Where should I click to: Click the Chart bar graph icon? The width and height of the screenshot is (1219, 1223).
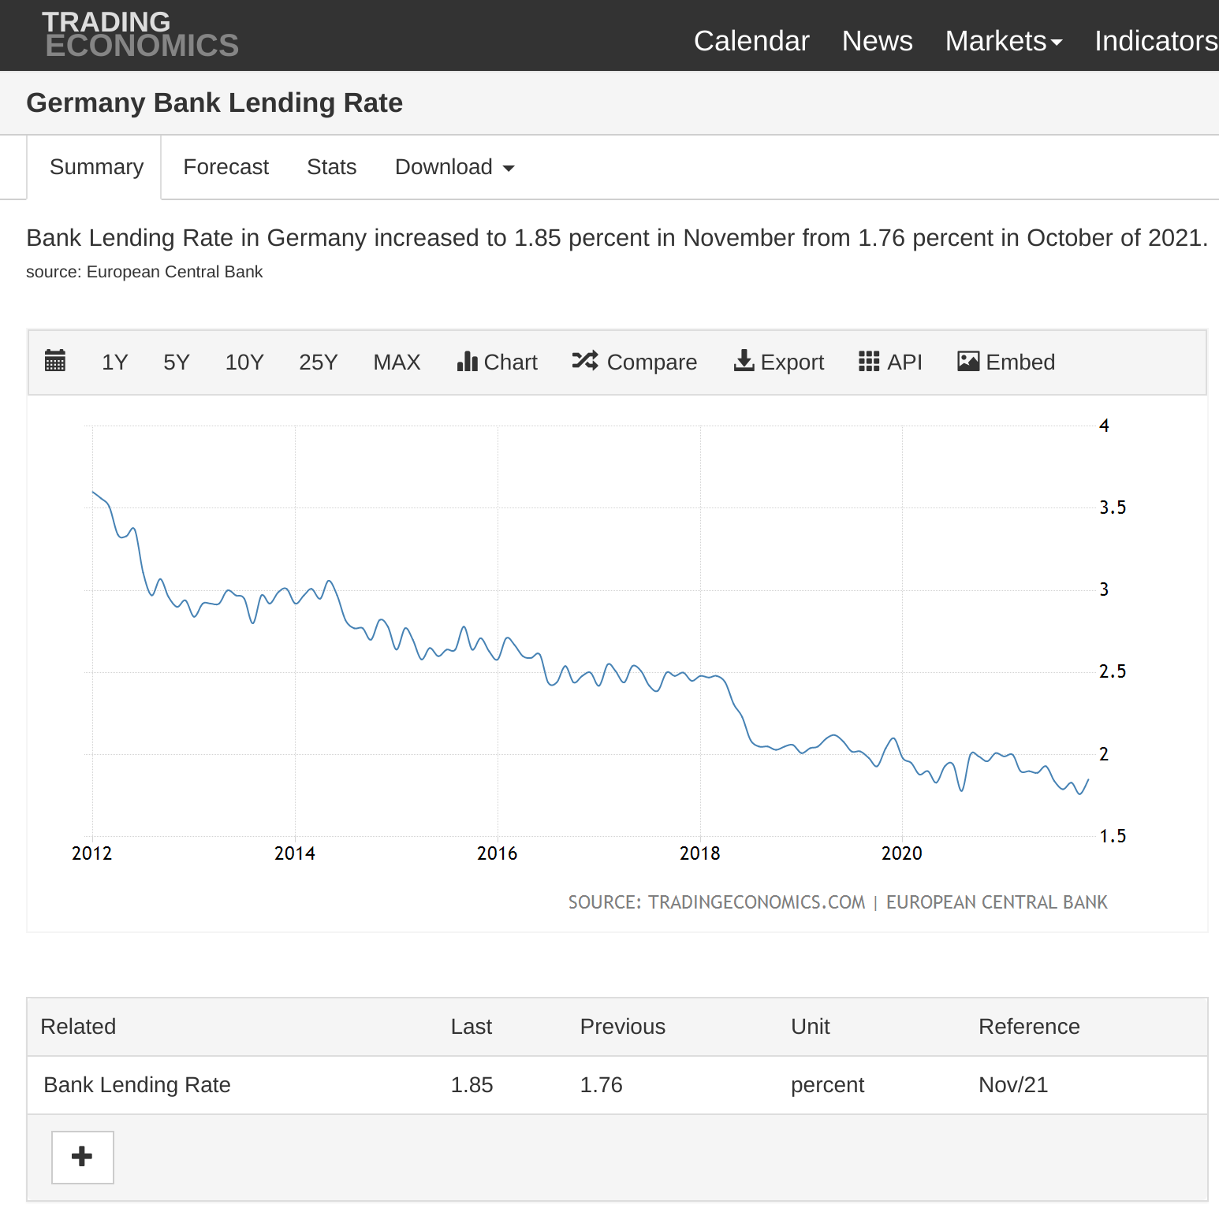468,362
